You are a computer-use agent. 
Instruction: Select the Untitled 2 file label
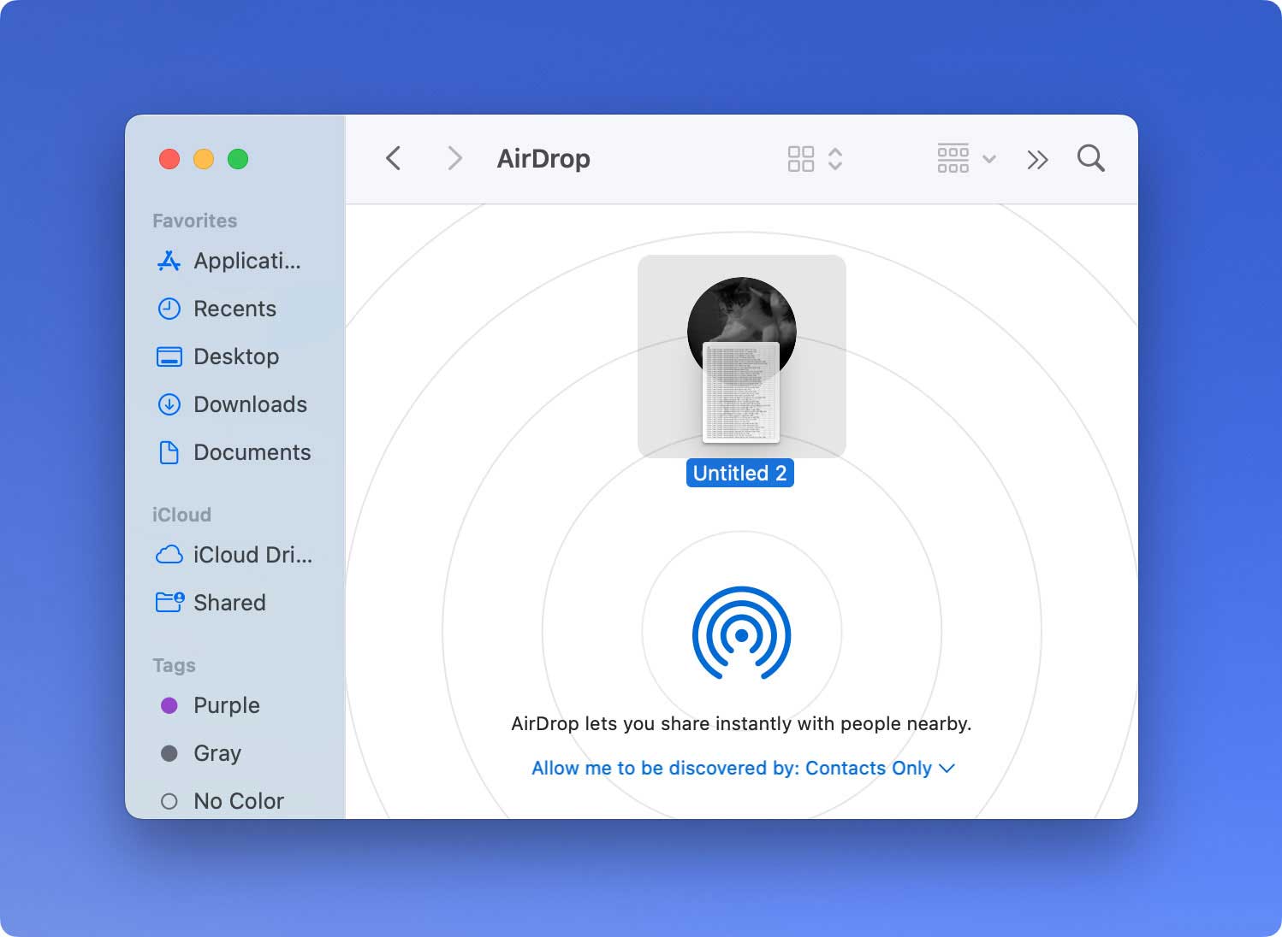click(740, 473)
